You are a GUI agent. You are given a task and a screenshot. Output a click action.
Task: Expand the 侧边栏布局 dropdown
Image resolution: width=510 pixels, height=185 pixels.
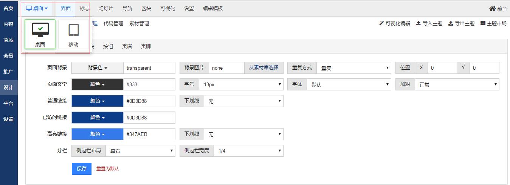[140, 151]
